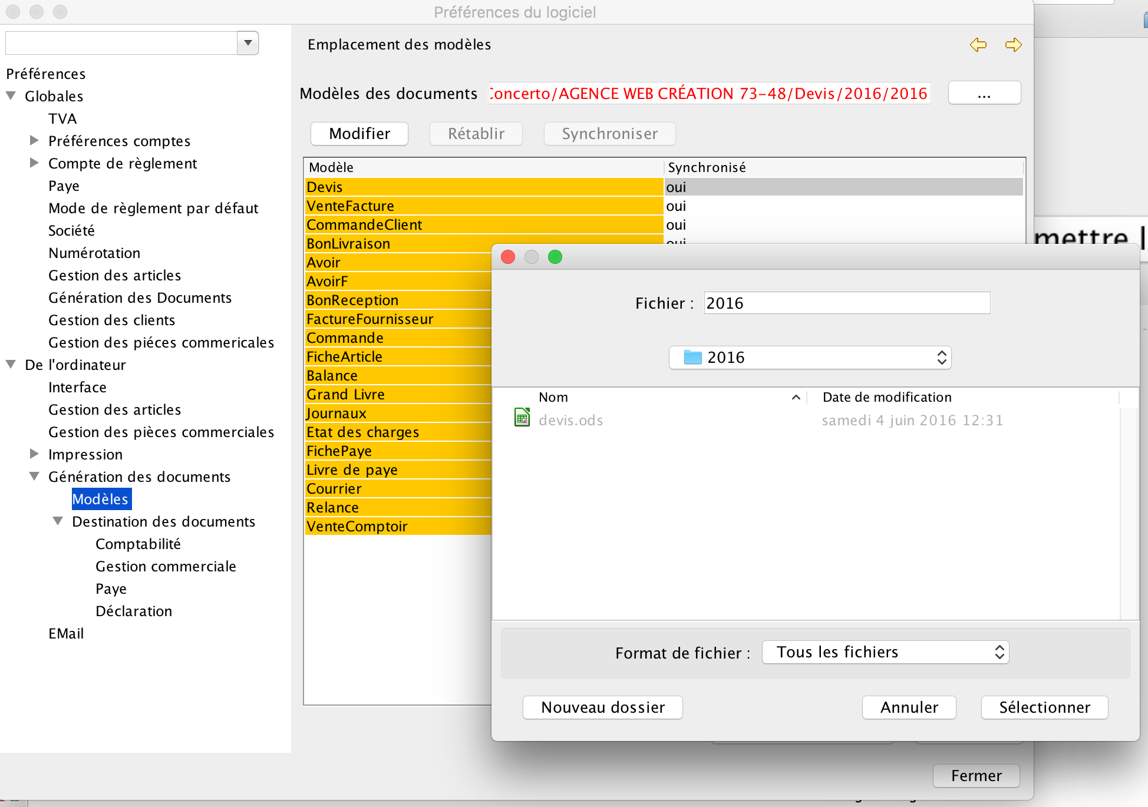Viewport: 1148px width, 807px height.
Task: Click the yellow forward arrow icon
Action: pyautogui.click(x=1013, y=45)
